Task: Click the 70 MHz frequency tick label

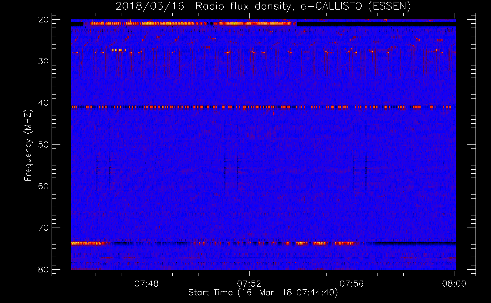Action: pyautogui.click(x=43, y=228)
